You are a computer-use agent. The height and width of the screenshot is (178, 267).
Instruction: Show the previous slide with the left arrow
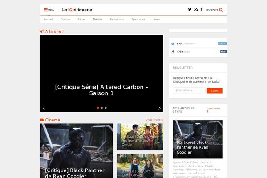point(44,108)
